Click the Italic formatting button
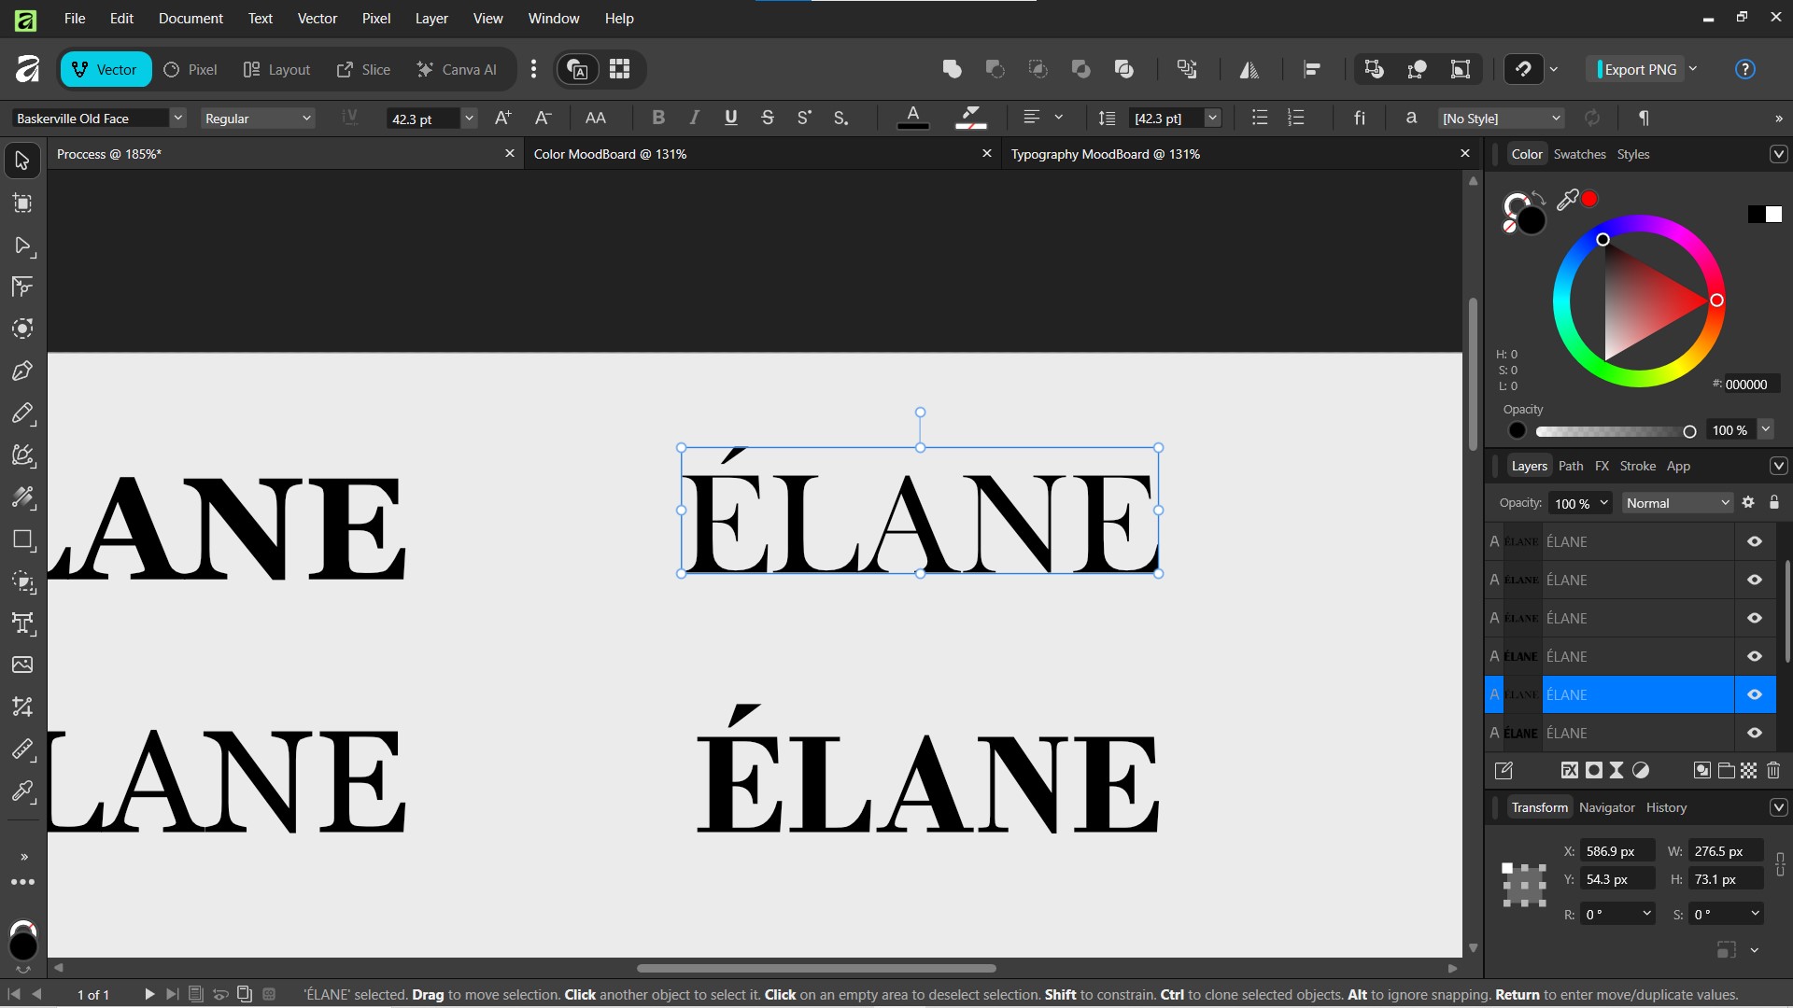1793x1008 pixels. coord(694,118)
